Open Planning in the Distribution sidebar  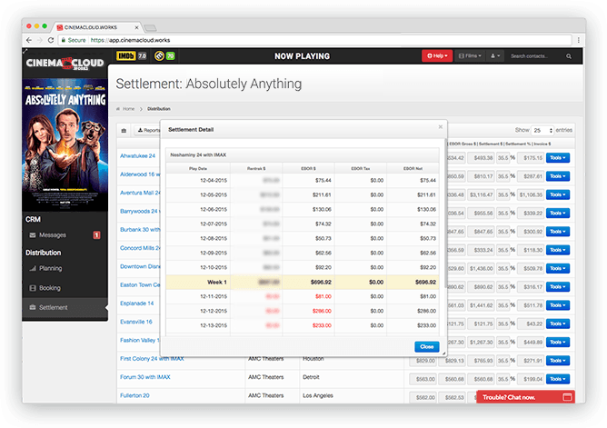point(49,269)
